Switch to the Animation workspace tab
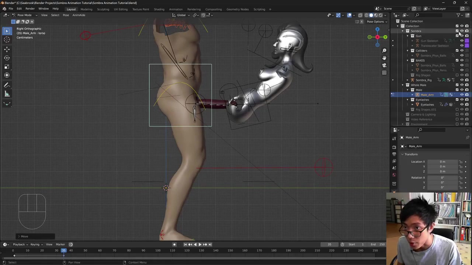The image size is (472, 265). click(176, 9)
